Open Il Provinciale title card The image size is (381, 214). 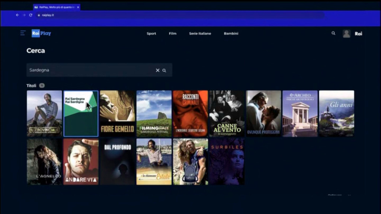44,114
